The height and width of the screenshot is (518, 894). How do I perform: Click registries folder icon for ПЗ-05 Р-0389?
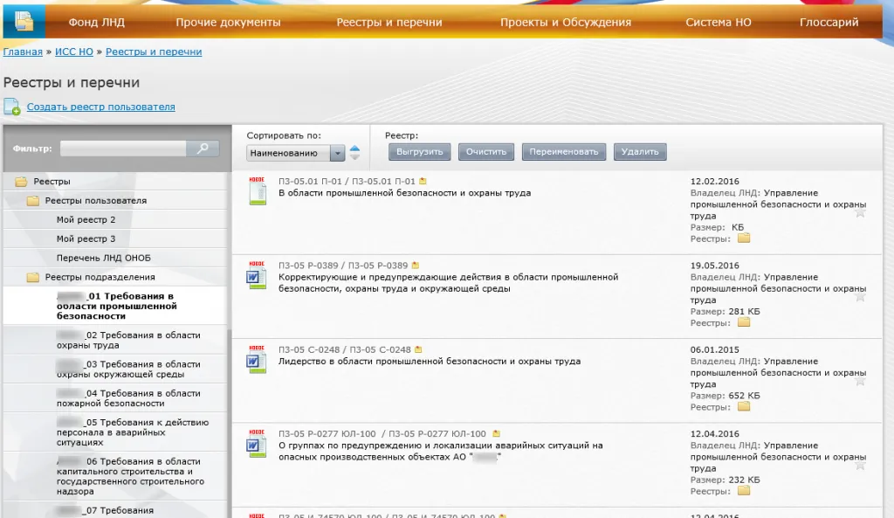pos(744,321)
